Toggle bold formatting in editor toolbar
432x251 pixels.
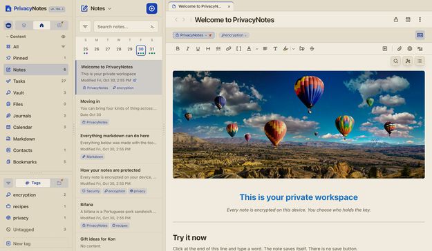click(178, 49)
